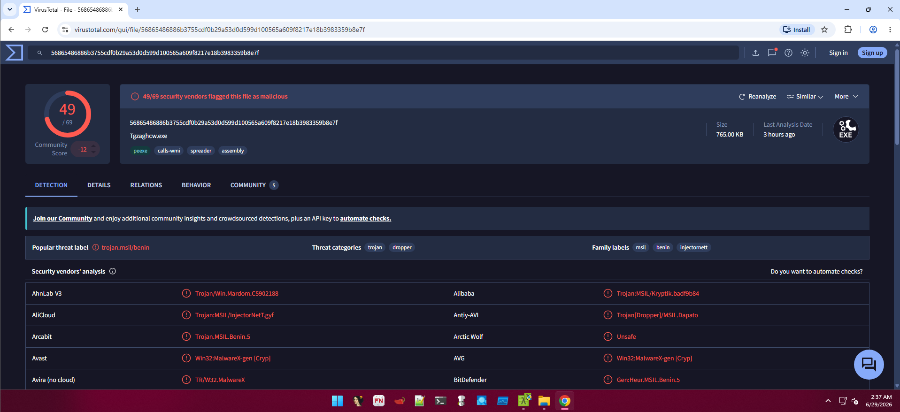Select the injectornett family label chip
900x412 pixels.
coord(693,248)
